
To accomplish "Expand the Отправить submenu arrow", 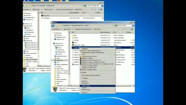I will [x=115, y=78].
